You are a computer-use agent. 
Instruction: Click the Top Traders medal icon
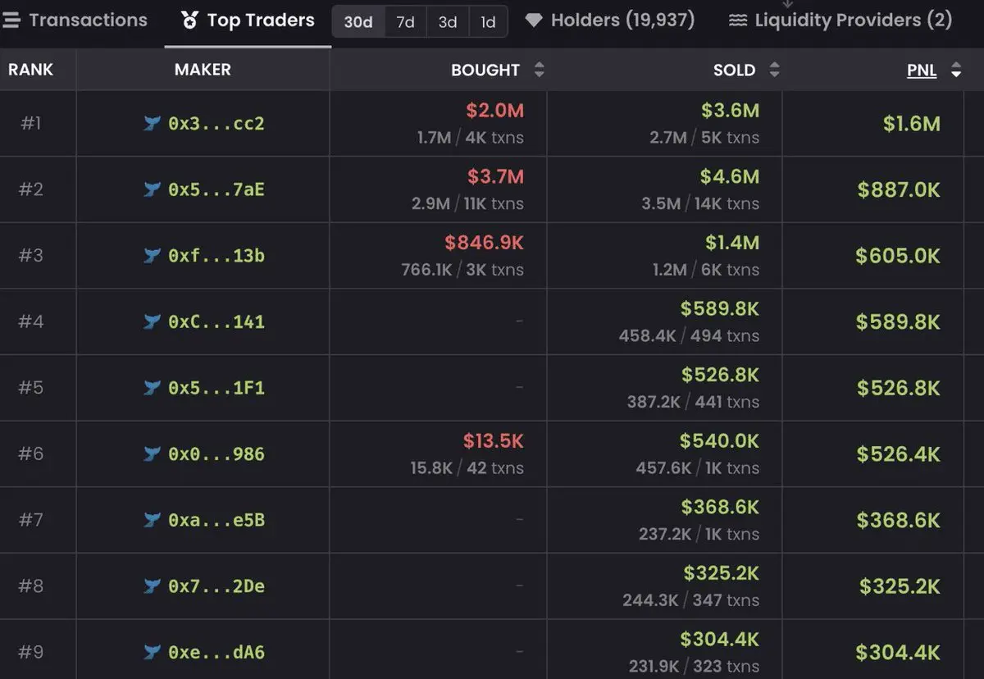pyautogui.click(x=189, y=21)
